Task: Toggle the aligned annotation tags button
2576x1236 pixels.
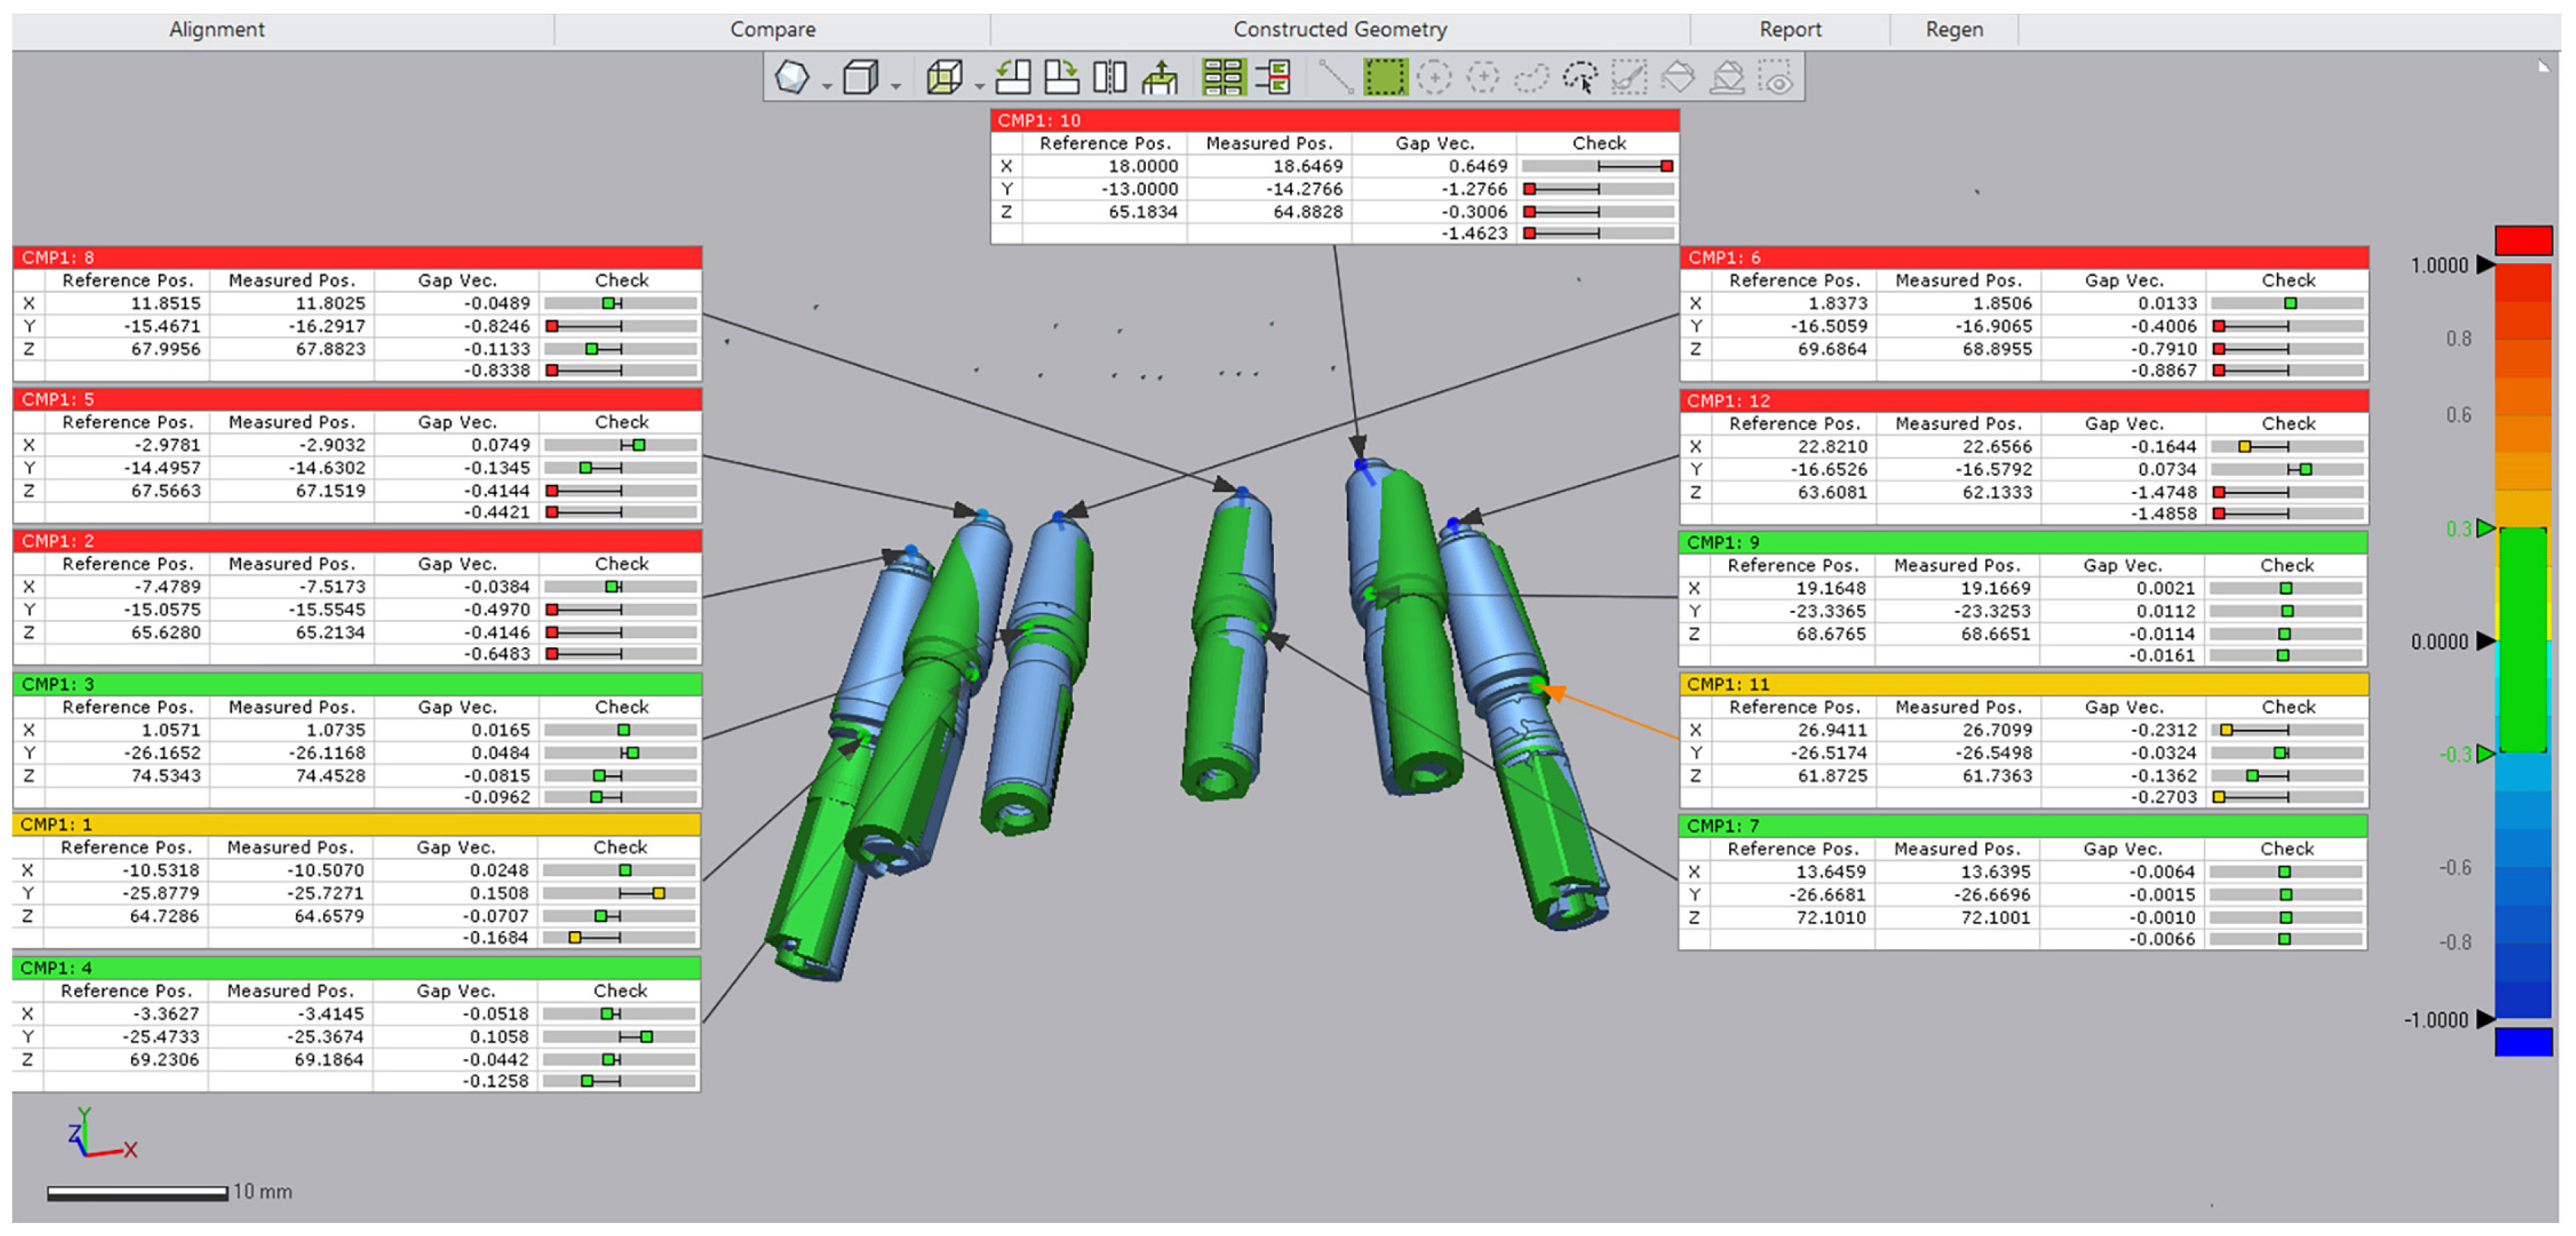Action: pos(1273,77)
